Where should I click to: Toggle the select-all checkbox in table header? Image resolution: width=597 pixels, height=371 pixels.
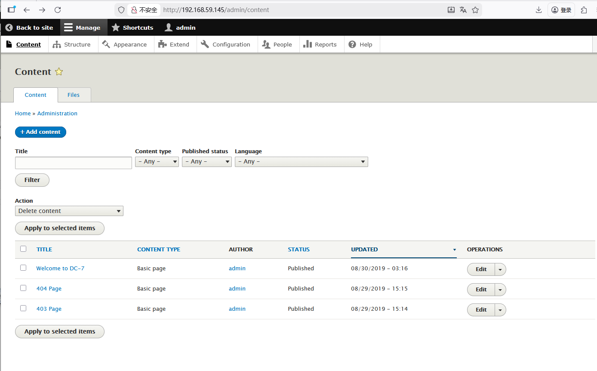click(x=23, y=249)
